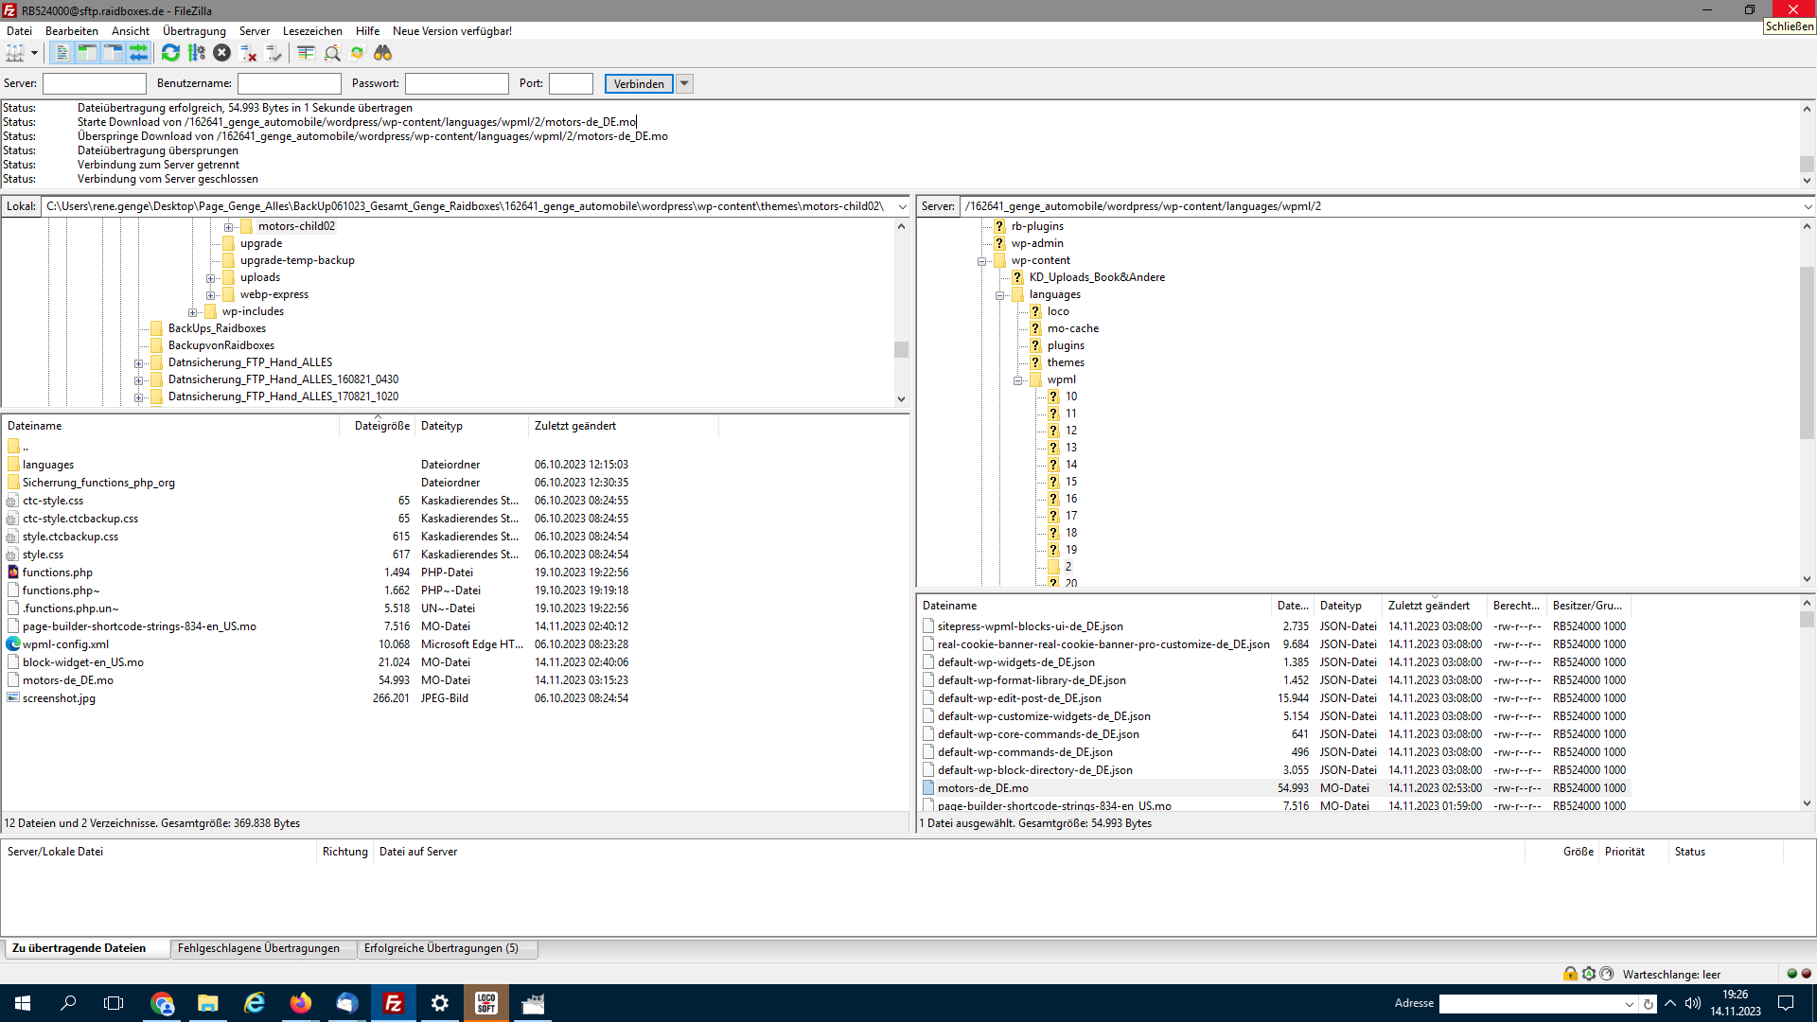Collapse the remote wpml folder node
Viewport: 1817px width, 1022px height.
click(x=1017, y=380)
